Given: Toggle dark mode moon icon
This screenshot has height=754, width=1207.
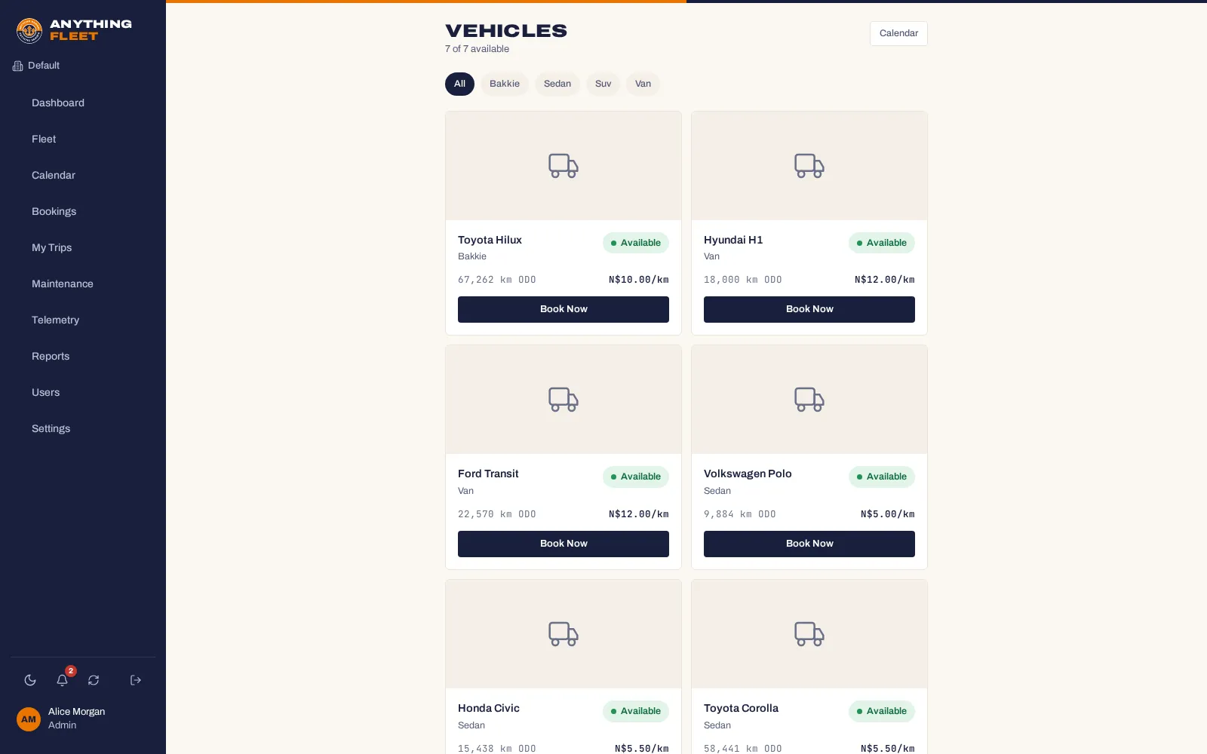Looking at the screenshot, I should [x=30, y=680].
